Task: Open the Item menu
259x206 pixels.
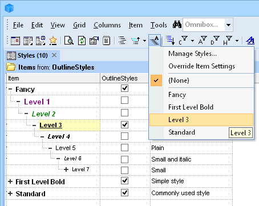Action: coord(136,25)
